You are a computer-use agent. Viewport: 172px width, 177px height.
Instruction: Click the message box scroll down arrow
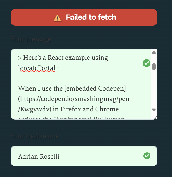(154, 110)
